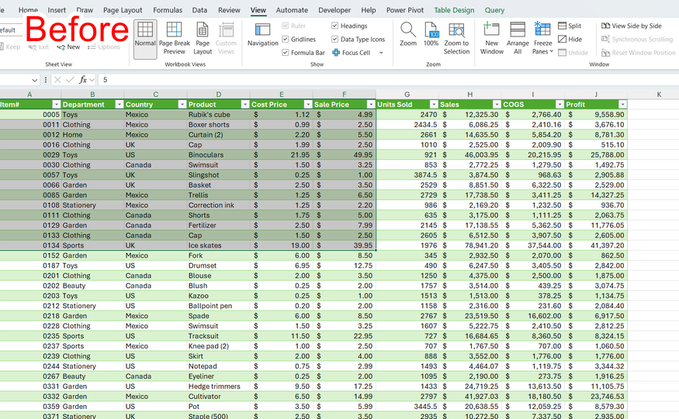Open the Navigation pane

(x=262, y=35)
